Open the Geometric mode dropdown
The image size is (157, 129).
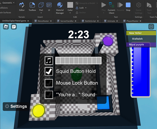point(9,3)
